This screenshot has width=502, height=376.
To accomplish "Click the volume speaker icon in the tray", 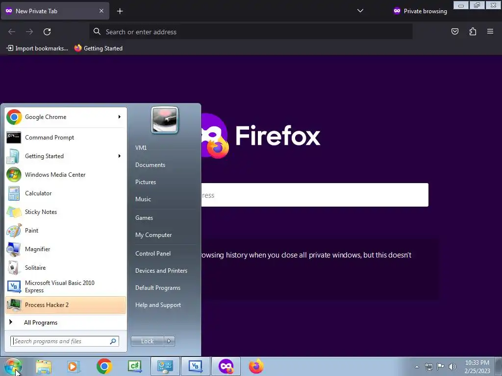I will [452, 367].
